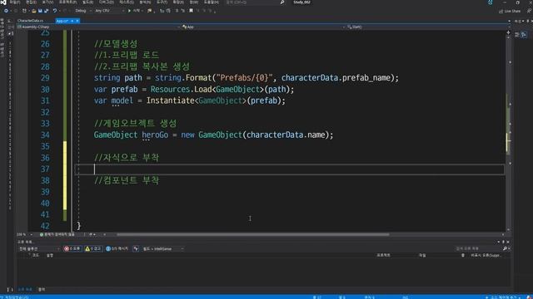Click the search magnifier icon in the title bar
This screenshot has width=533, height=299.
click(x=282, y=2)
